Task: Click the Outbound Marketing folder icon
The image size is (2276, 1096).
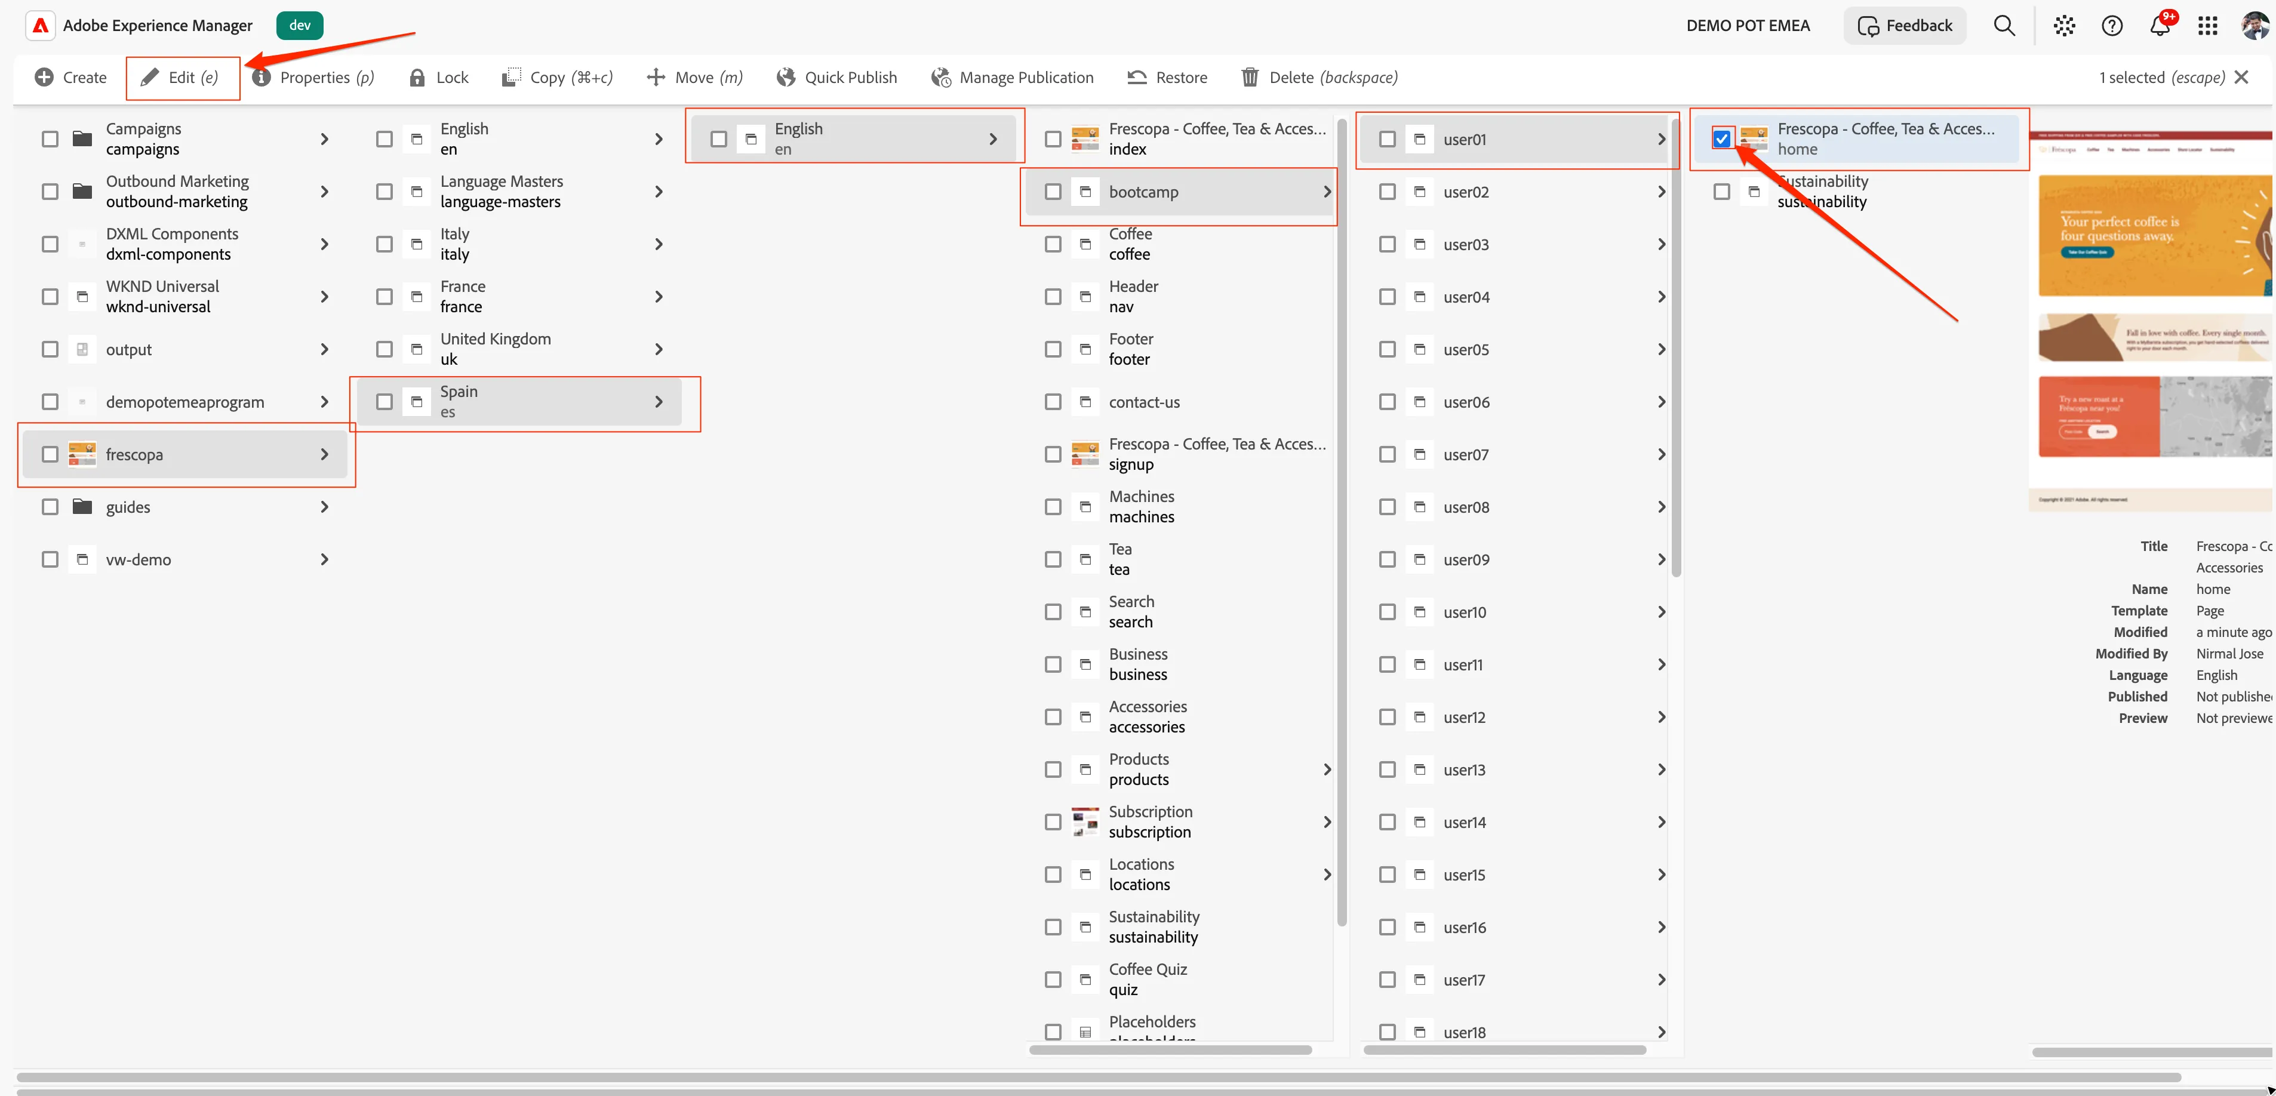Action: click(x=82, y=192)
